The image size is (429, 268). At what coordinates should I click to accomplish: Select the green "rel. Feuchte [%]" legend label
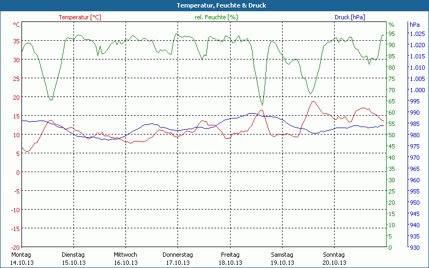(216, 17)
